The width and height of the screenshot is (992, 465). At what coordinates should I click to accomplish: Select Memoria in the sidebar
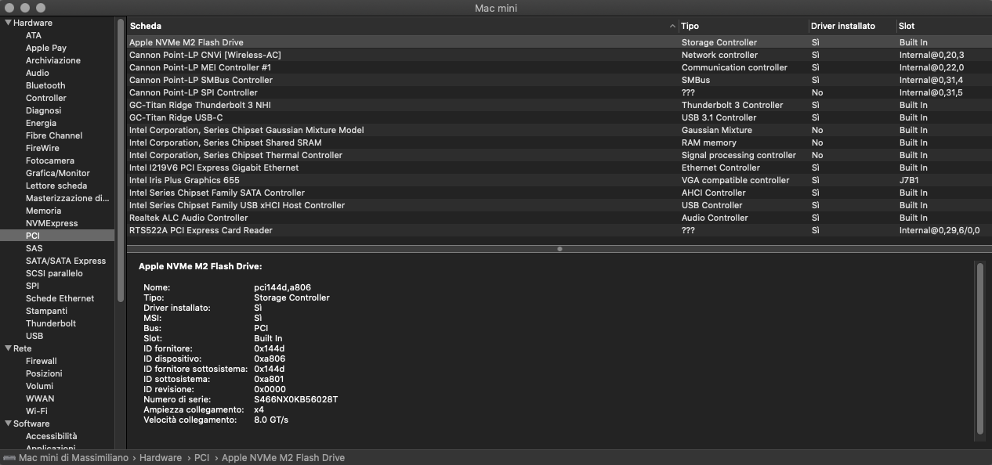(x=43, y=211)
